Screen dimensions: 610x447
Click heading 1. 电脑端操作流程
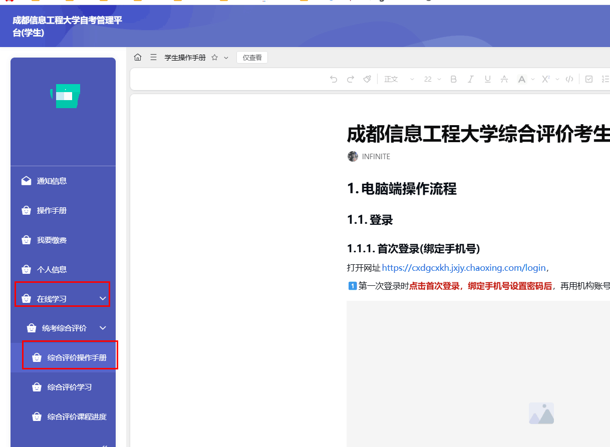402,189
